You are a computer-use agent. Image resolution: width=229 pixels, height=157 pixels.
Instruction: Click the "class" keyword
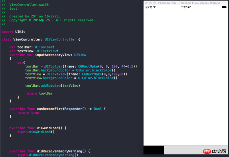pyautogui.click(x=6, y=39)
